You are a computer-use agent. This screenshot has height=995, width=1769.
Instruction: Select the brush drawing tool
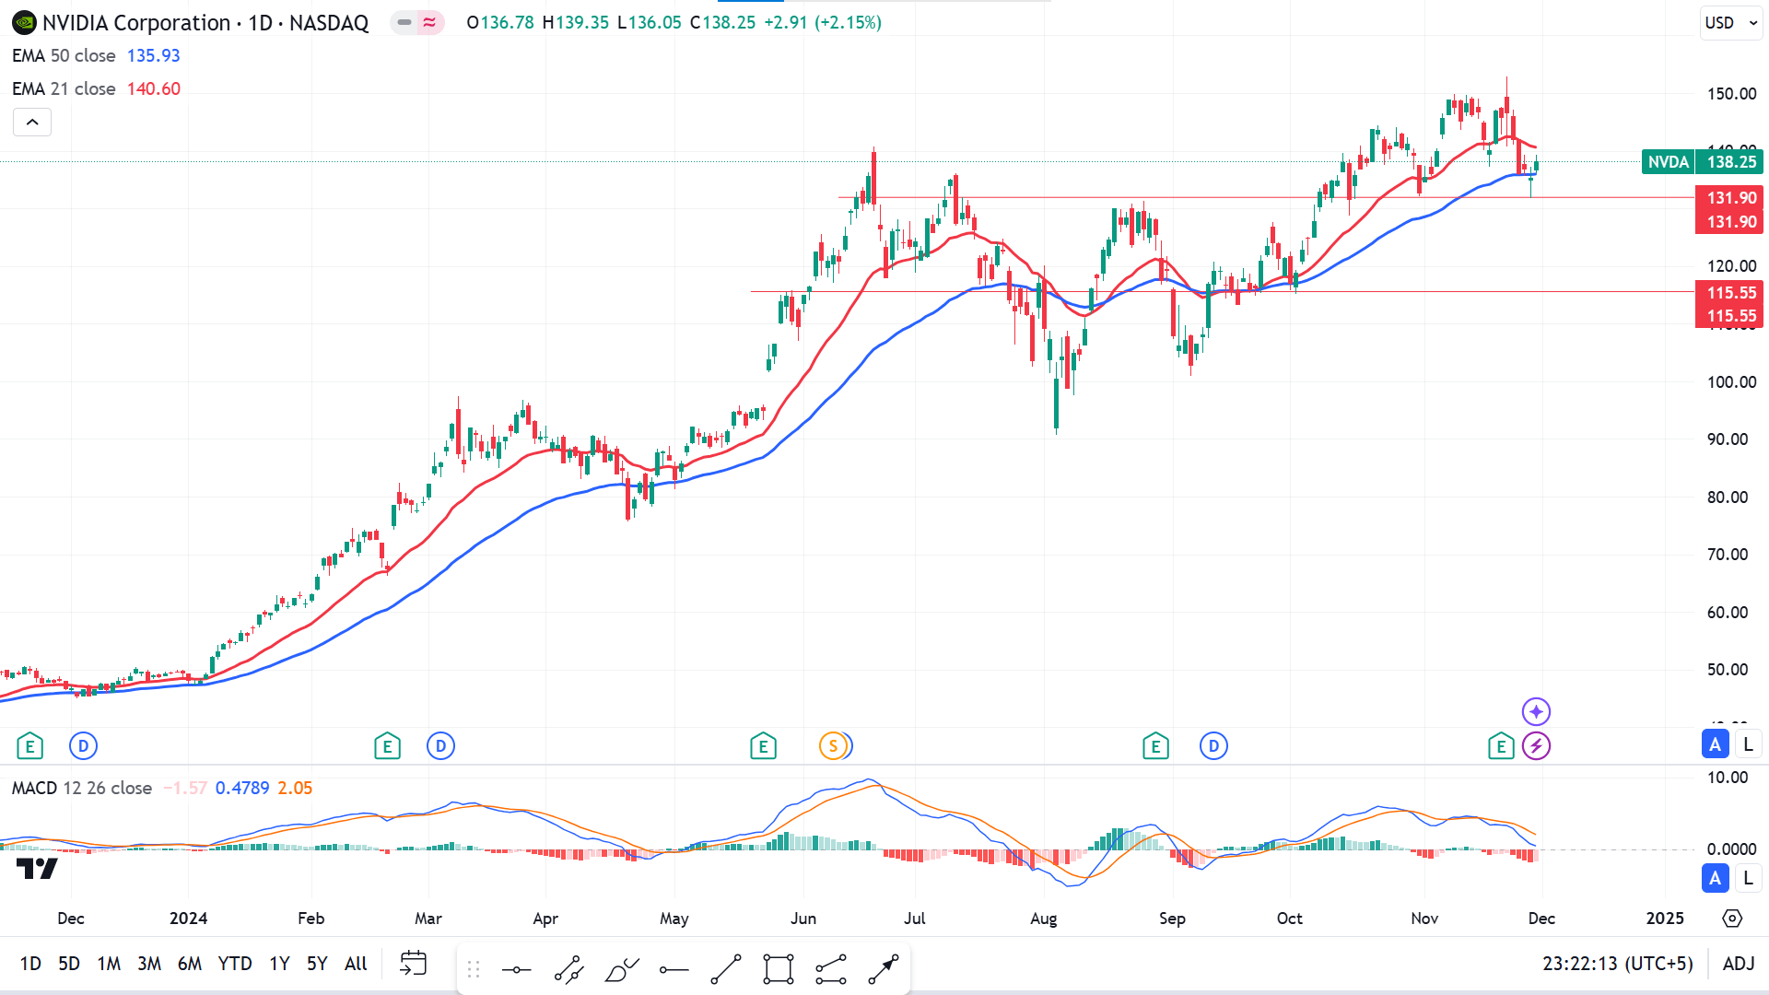622,969
